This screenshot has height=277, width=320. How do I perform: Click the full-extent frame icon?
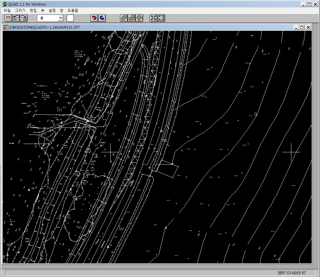161,18
